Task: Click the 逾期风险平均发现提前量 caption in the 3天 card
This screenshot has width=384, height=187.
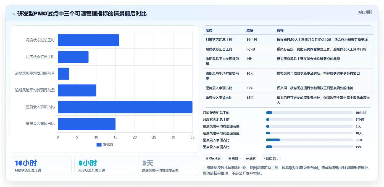Action: click(160, 170)
